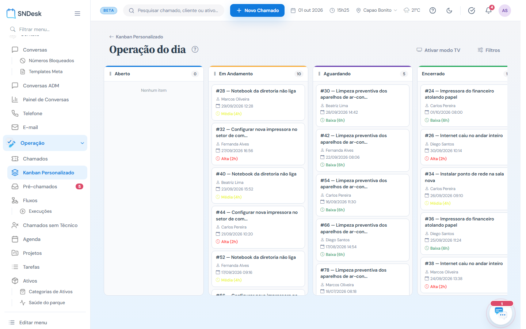Click drag handle icon of Em Andamento column

click(x=215, y=74)
